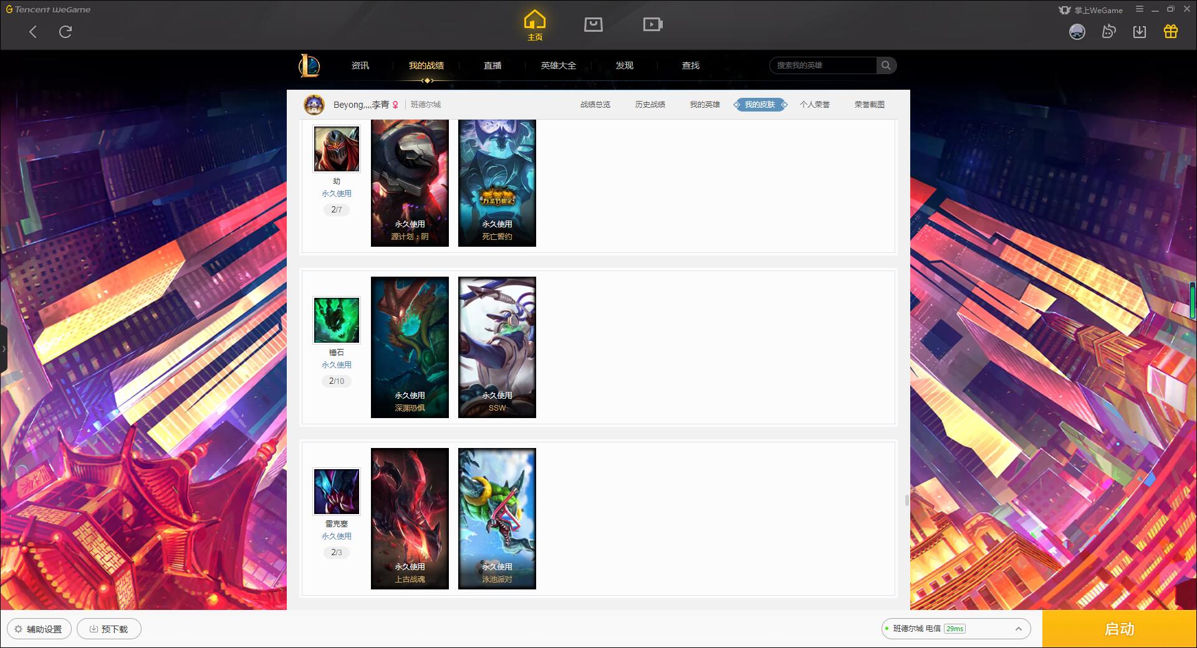Click the 搜索我的英雄 search field
Screen dimensions: 1197x648
(x=823, y=65)
